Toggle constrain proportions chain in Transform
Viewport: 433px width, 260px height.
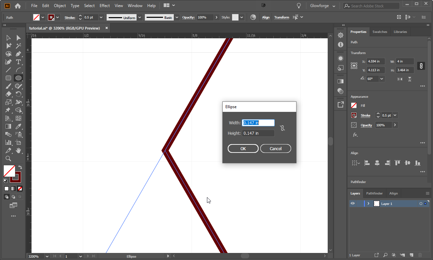coord(421,66)
